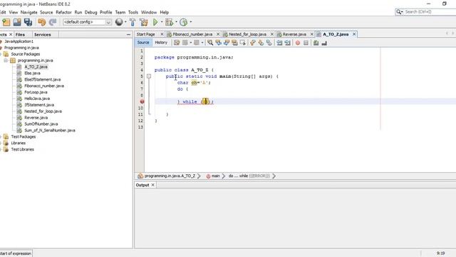The width and height of the screenshot is (456, 257).
Task: Open the Debug menu
Action: (90, 12)
